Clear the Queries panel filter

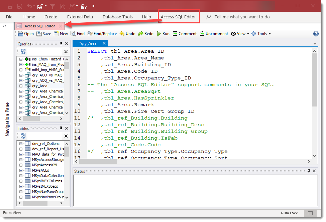(x=66, y=51)
